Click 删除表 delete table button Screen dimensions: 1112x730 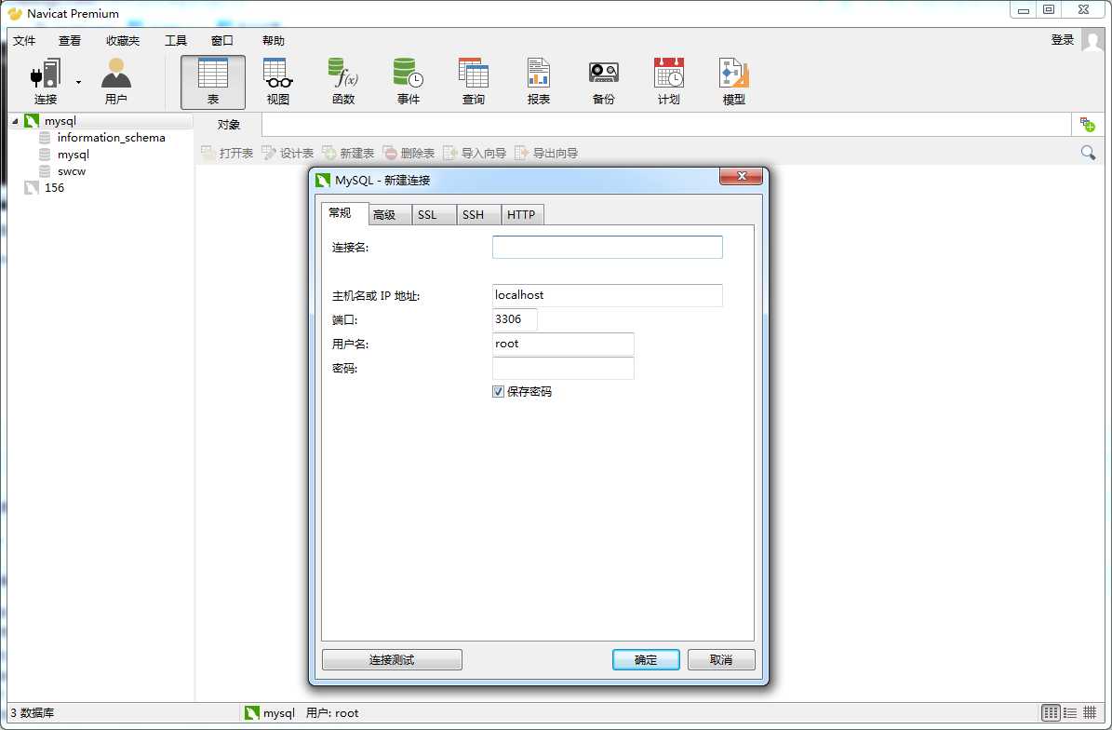pos(409,154)
